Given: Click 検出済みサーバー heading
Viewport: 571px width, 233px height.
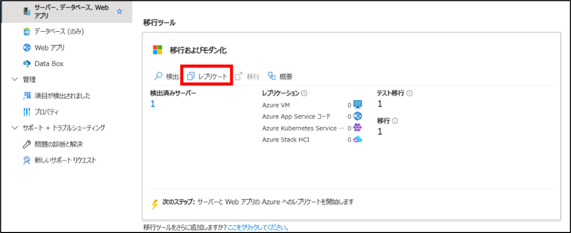Looking at the screenshot, I should [x=173, y=93].
